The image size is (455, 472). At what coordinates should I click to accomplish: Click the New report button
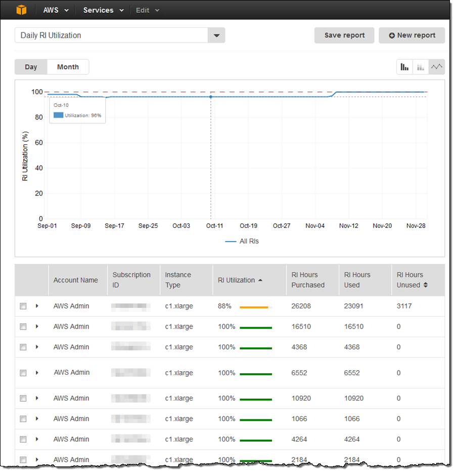tap(412, 35)
